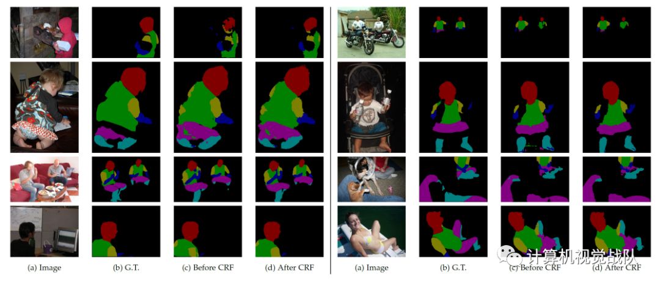Select the toddler in floral dress photo
Image resolution: width=660 pixels, height=286 pixels.
[x=44, y=108]
